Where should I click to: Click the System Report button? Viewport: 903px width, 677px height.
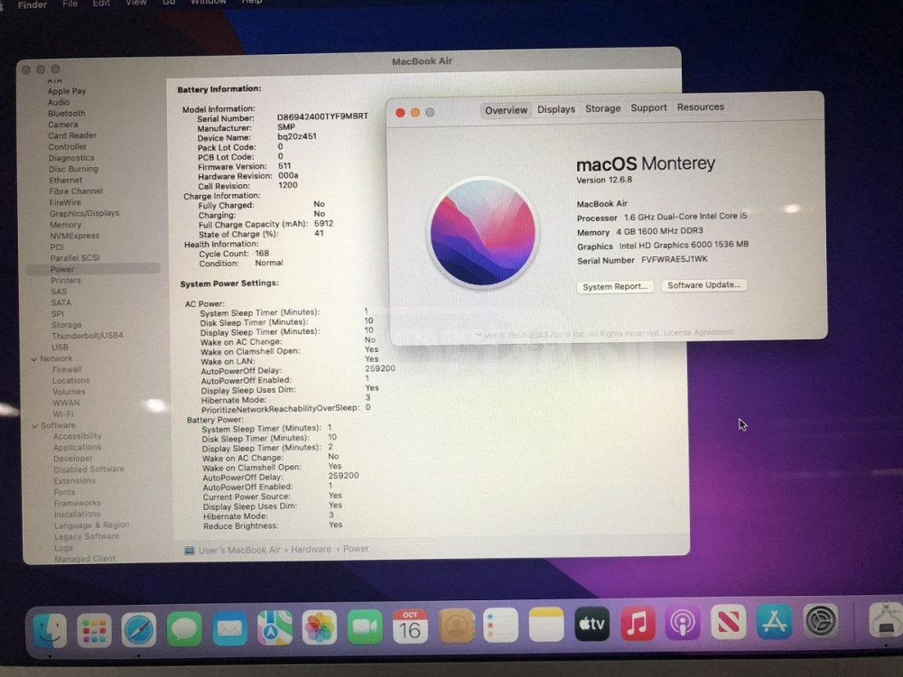tap(615, 286)
